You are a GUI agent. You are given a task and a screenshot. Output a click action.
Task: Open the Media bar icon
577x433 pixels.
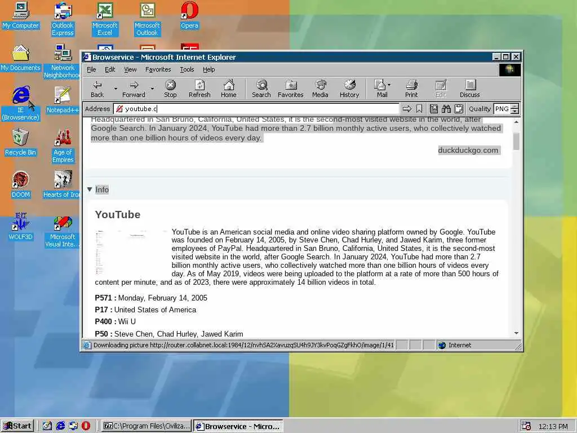point(320,89)
